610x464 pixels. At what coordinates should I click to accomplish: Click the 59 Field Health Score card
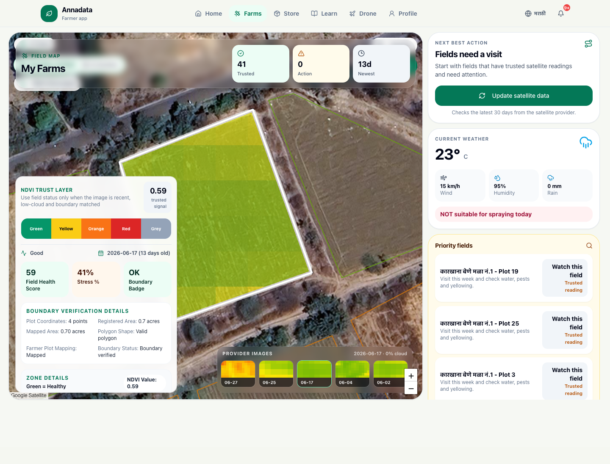pos(44,279)
